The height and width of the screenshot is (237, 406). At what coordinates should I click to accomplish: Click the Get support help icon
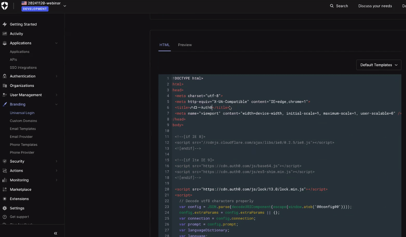(5, 217)
